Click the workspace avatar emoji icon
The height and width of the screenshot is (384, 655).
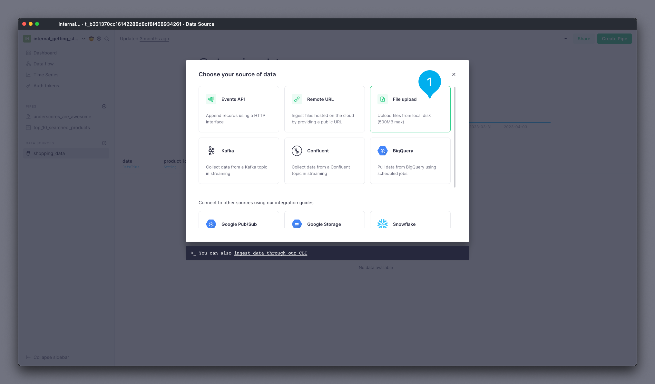91,39
